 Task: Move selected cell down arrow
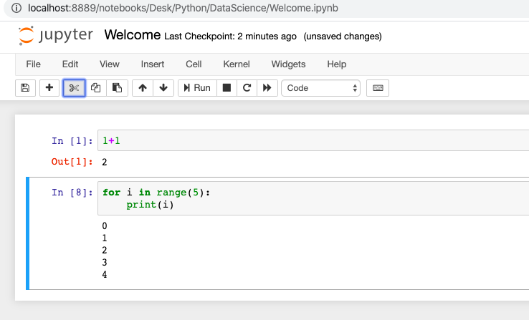[x=163, y=88]
